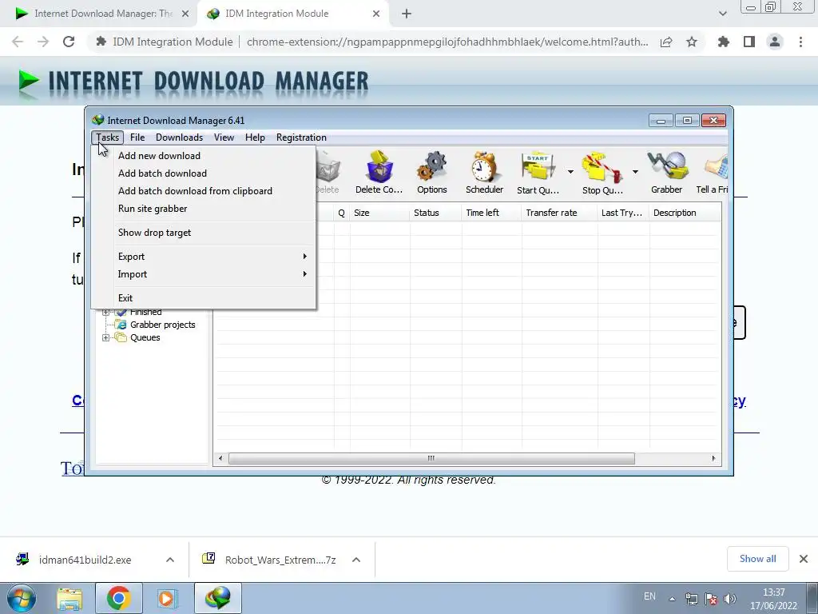This screenshot has height=614, width=818.
Task: Open the Scheduler clock icon
Action: coord(484,173)
